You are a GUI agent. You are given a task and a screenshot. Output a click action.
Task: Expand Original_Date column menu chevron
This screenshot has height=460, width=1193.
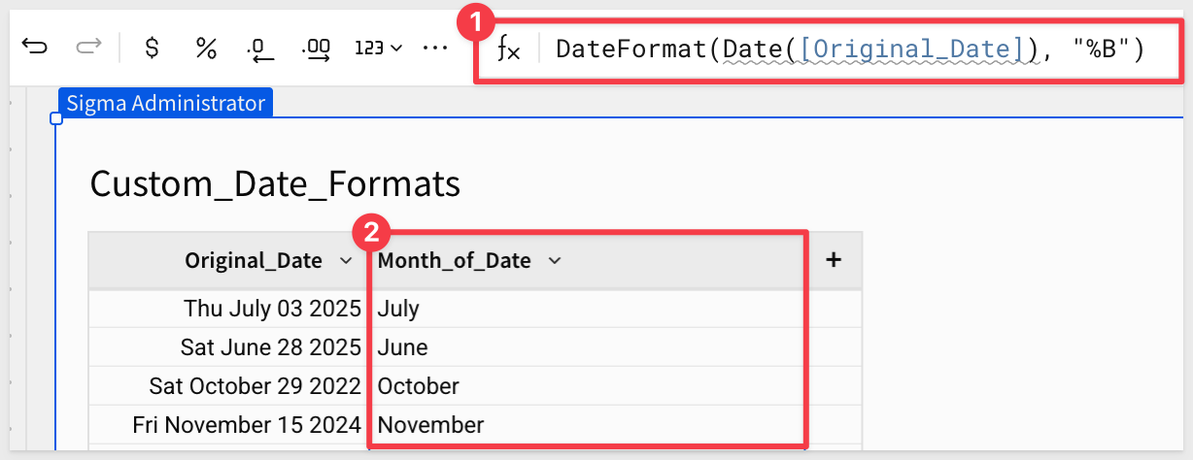(346, 260)
